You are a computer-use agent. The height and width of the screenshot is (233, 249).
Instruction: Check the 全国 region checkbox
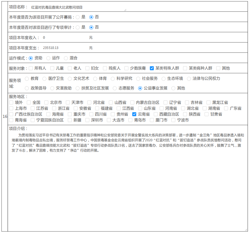(x=29, y=103)
